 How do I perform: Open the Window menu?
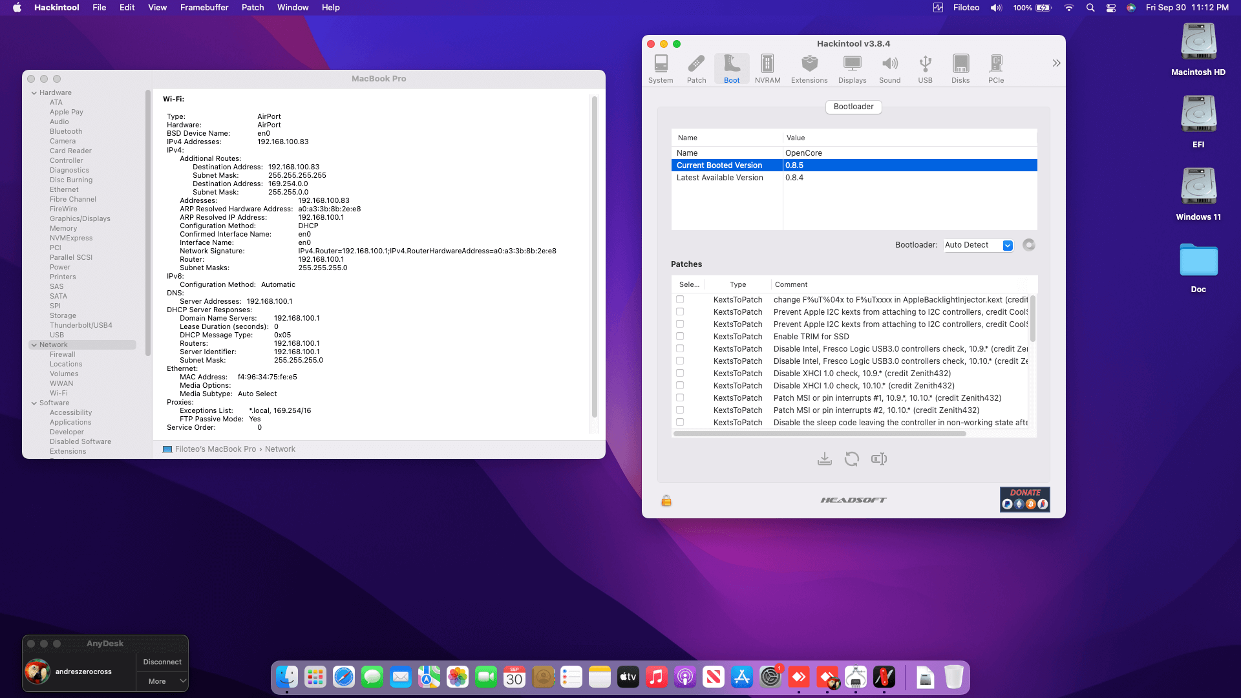(x=293, y=8)
